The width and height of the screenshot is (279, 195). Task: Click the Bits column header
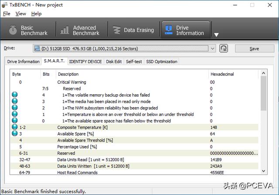(46, 74)
